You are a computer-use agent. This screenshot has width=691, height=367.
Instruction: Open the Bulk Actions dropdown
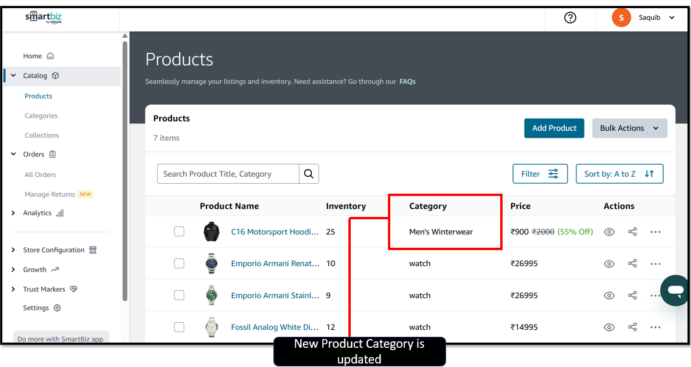tap(629, 128)
